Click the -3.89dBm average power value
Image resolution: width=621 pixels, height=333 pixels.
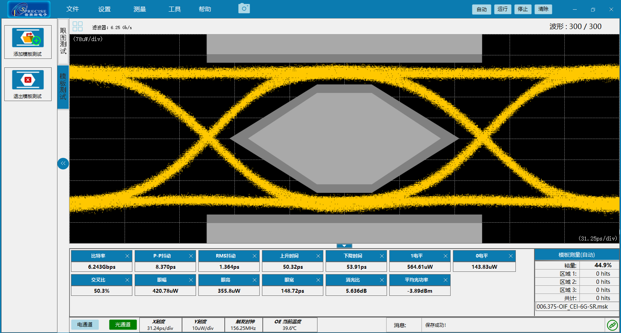coord(420,291)
